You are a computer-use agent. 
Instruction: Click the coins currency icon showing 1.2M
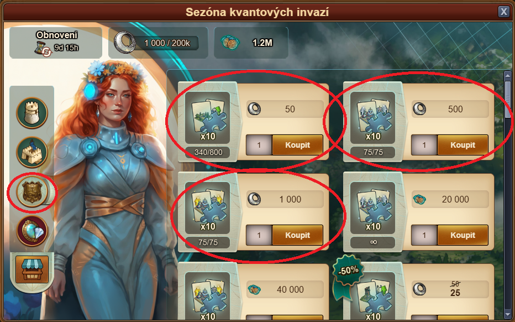pos(230,43)
